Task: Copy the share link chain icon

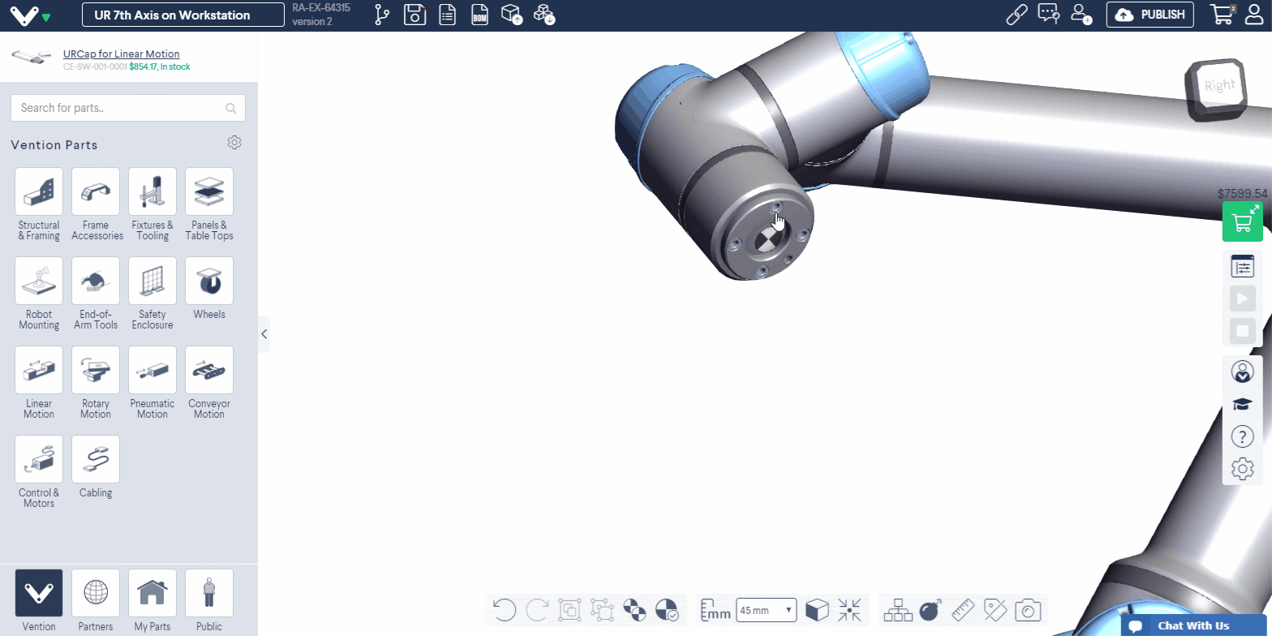Action: [x=1016, y=15]
